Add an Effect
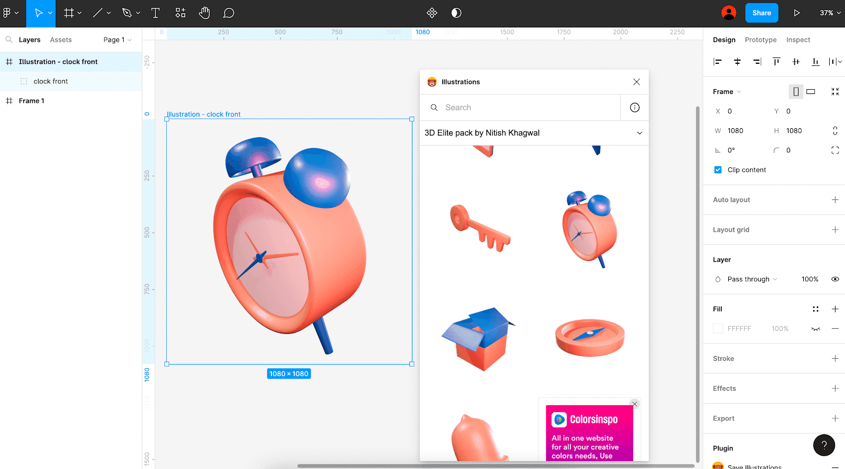 coord(835,389)
